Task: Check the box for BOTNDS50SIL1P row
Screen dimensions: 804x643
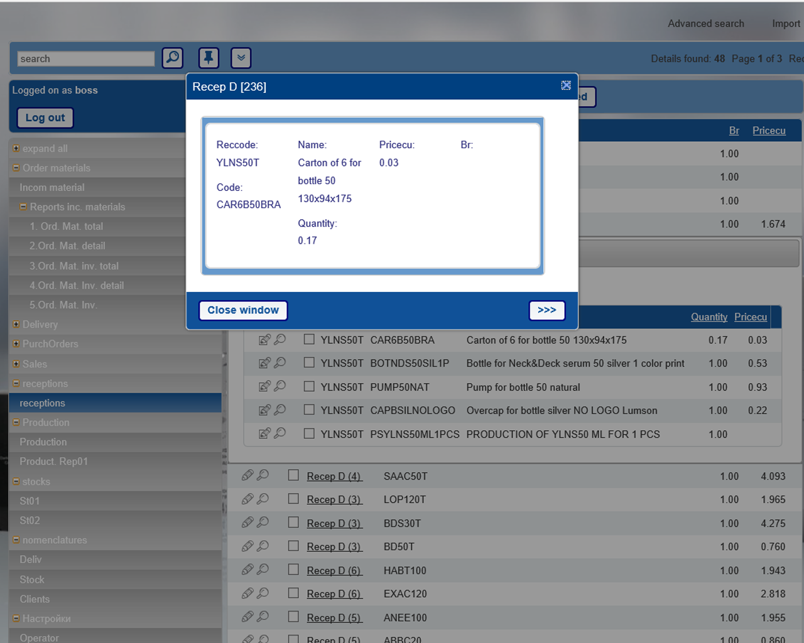Action: [x=309, y=362]
